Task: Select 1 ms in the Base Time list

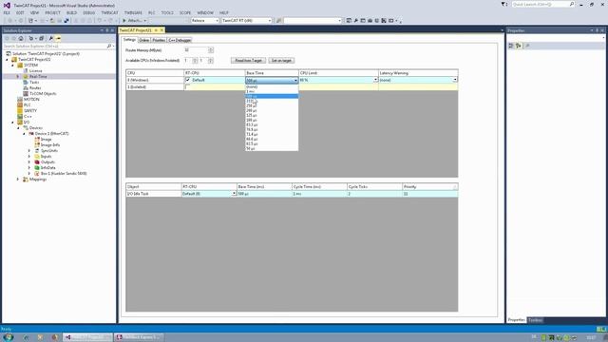Action: click(x=272, y=91)
